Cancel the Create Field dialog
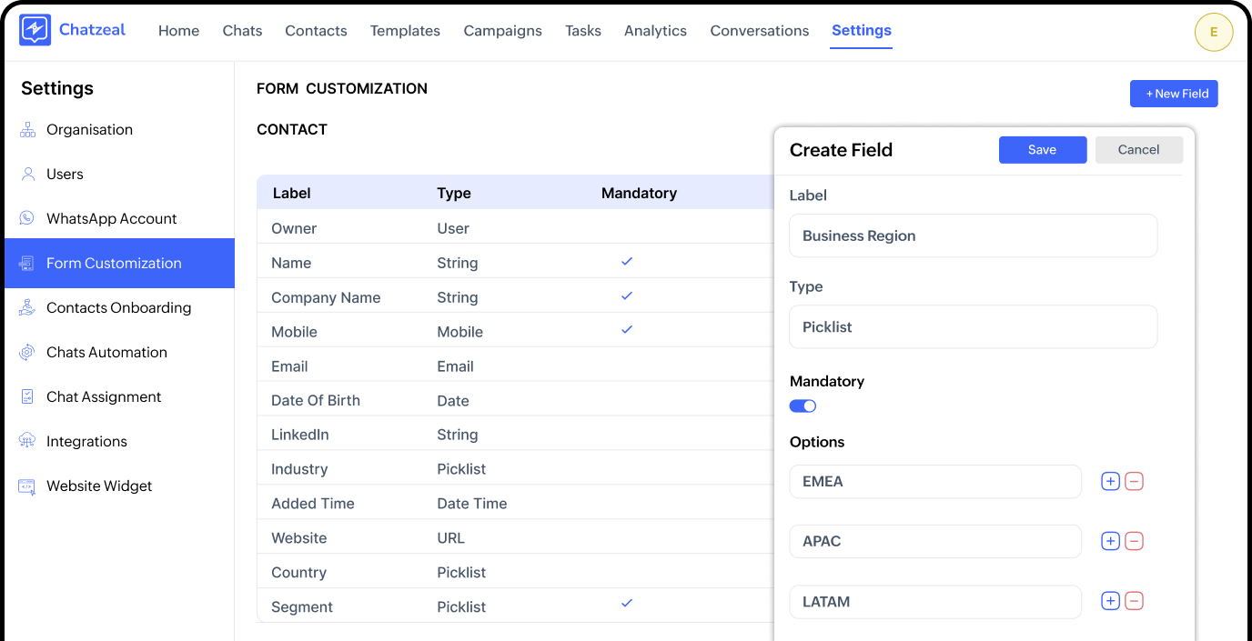1252x641 pixels. pyautogui.click(x=1138, y=150)
